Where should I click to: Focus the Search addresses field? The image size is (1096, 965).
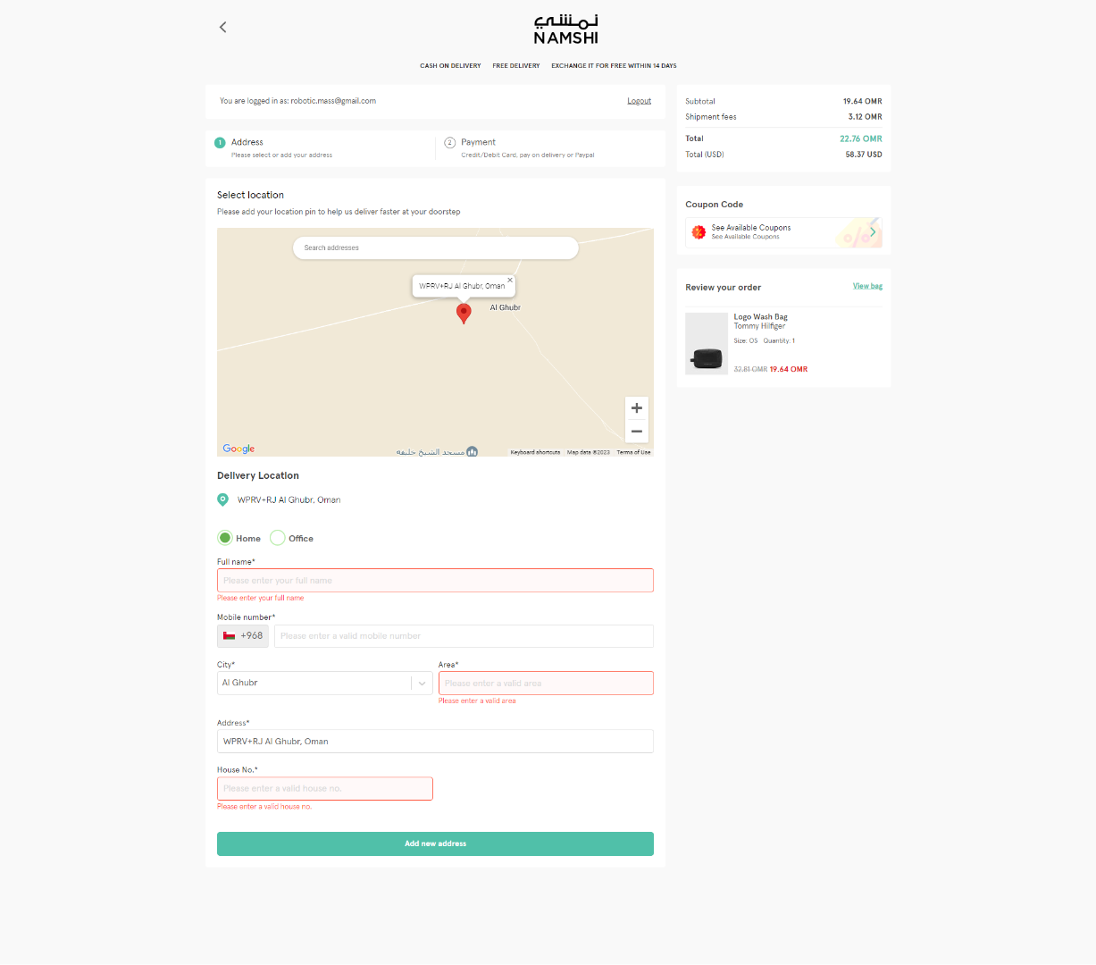pos(436,248)
